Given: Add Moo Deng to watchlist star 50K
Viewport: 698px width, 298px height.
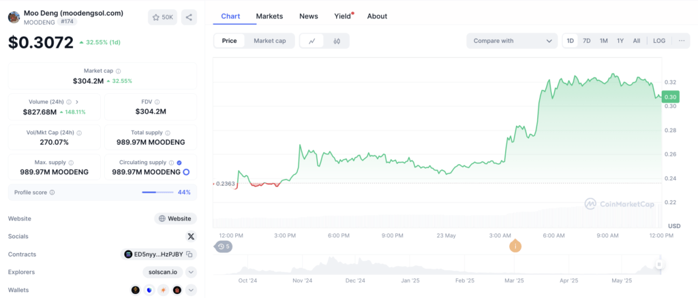Looking at the screenshot, I should [162, 17].
